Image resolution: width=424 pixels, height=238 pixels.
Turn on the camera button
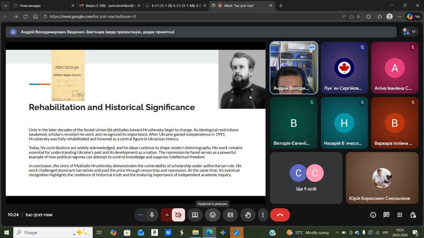(x=178, y=215)
